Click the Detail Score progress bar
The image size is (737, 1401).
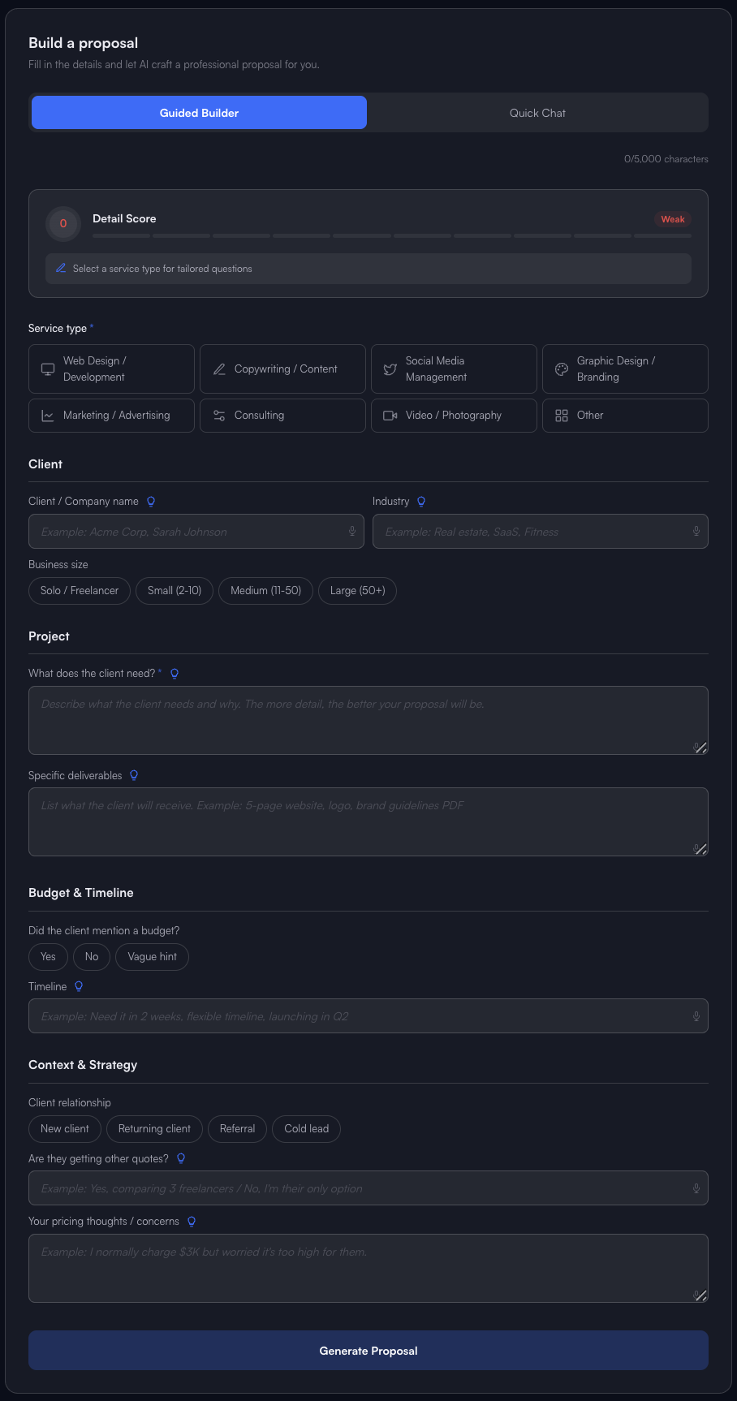coord(391,235)
